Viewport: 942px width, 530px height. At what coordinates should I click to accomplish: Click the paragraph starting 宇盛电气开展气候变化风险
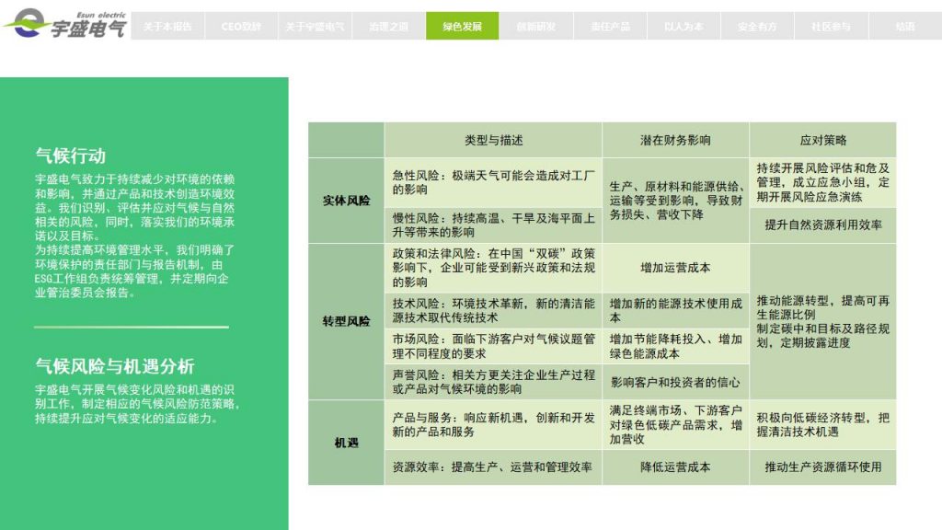137,404
